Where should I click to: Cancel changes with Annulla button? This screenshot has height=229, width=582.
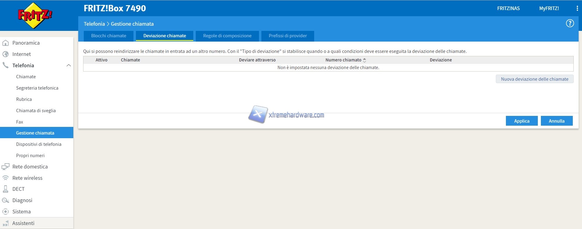[557, 121]
